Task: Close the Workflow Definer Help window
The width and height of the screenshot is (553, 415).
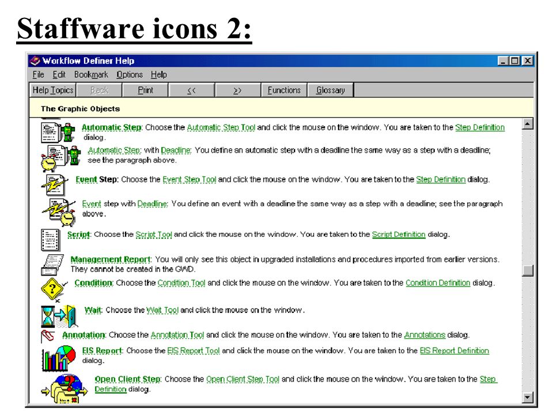Action: pos(528,61)
